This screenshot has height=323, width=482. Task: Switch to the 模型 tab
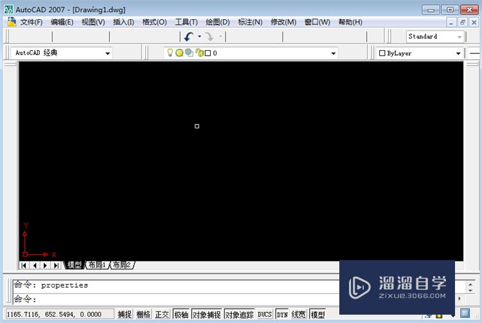pos(75,265)
